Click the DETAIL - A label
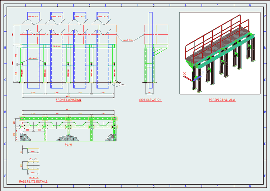The height and width of the screenshot is (191, 270). [34, 178]
